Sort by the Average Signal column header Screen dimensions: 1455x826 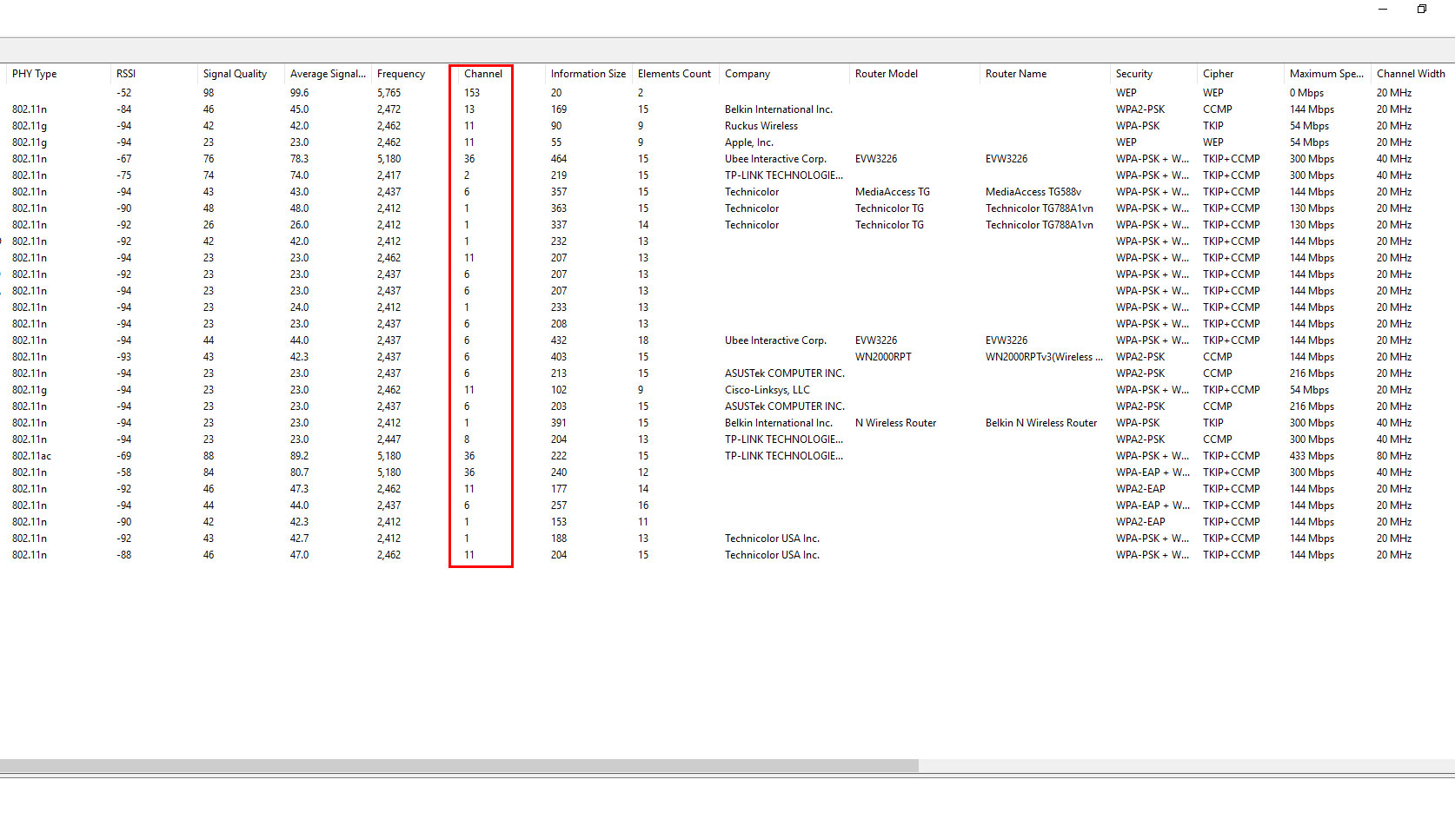pos(328,74)
